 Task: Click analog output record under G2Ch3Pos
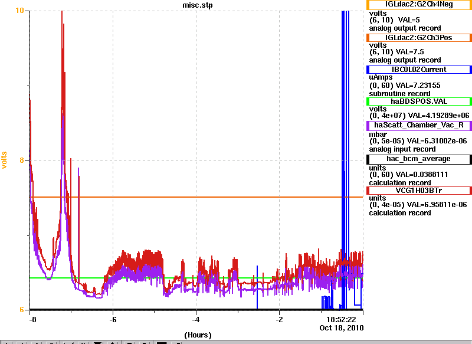405,60
